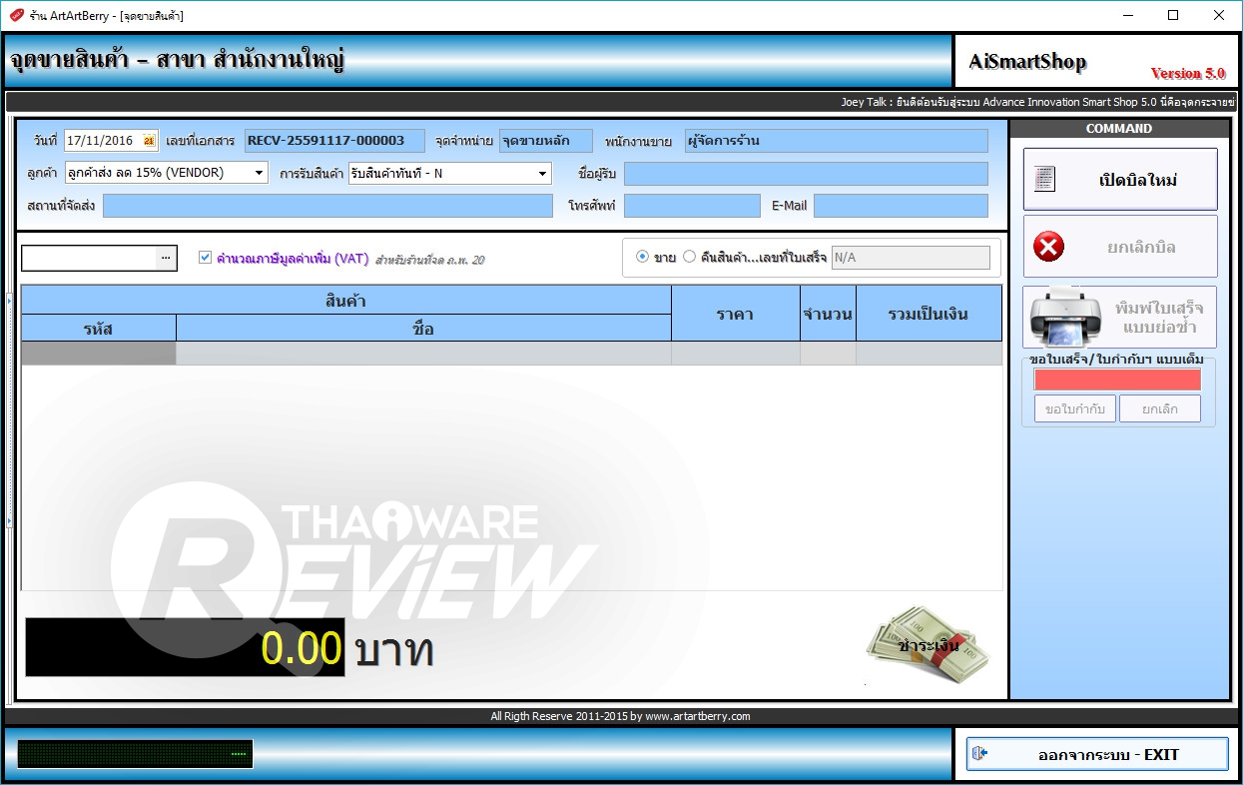The height and width of the screenshot is (785, 1243).
Task: Select the คืนสินค้า (return goods) radio button
Action: coord(689,258)
